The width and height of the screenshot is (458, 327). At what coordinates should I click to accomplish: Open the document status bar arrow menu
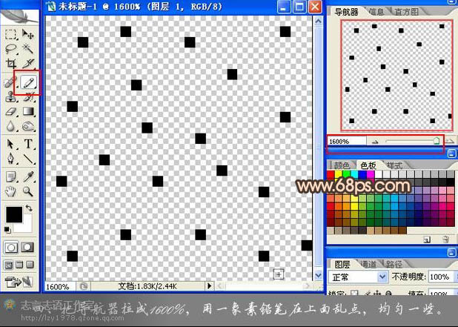tap(209, 286)
